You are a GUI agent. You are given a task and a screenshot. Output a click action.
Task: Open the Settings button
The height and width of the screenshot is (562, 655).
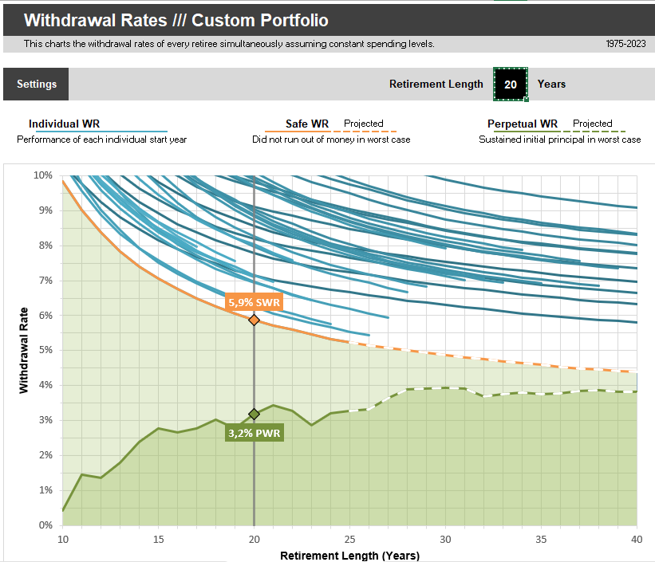(36, 84)
